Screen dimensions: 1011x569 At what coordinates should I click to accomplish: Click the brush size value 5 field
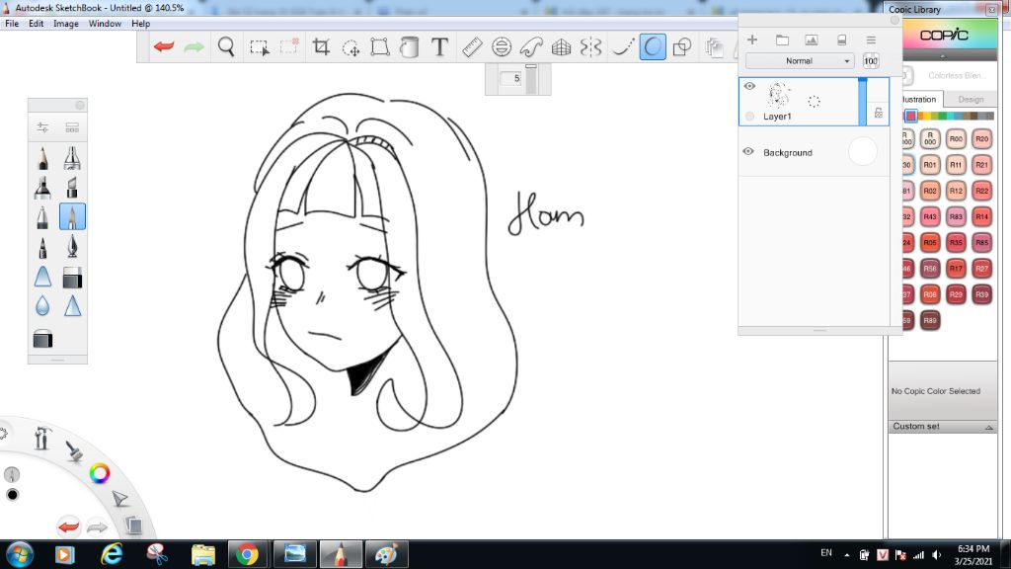tap(512, 79)
